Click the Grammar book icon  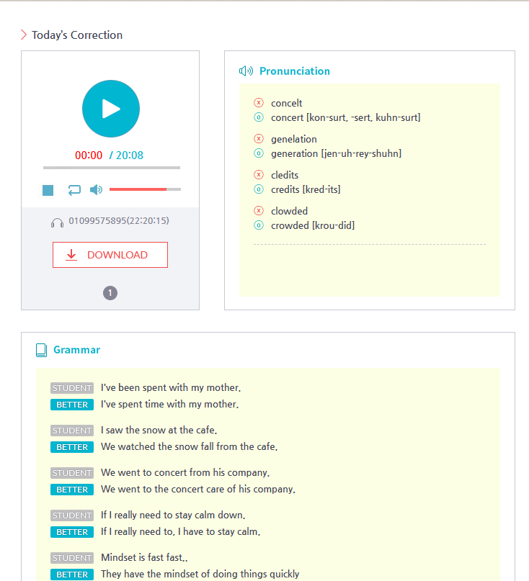[41, 350]
